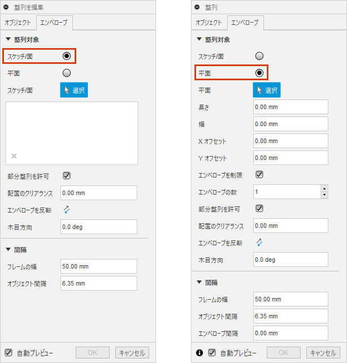Click the info icon in 整列 dialog
The height and width of the screenshot is (363, 347).
199,353
